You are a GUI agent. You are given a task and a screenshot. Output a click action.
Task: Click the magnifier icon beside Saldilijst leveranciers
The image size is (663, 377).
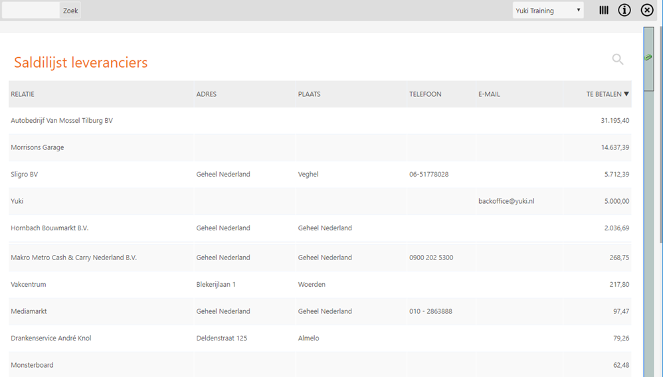[x=618, y=59]
